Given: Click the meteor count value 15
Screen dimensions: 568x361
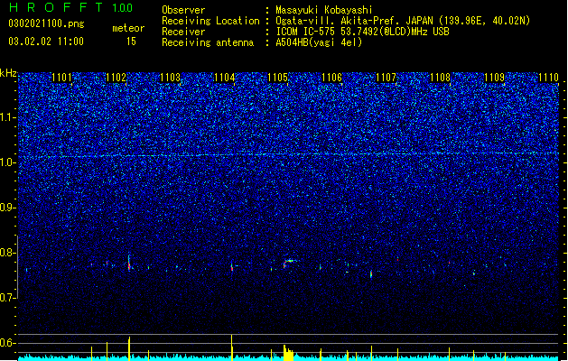Looking at the screenshot, I should point(131,42).
